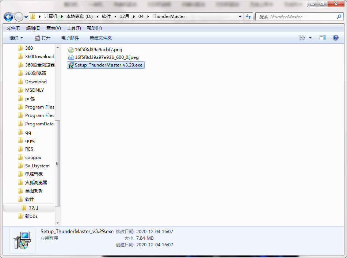Select the 16f5f8d39a97e93b_600_0.jpeg file

[x=104, y=57]
